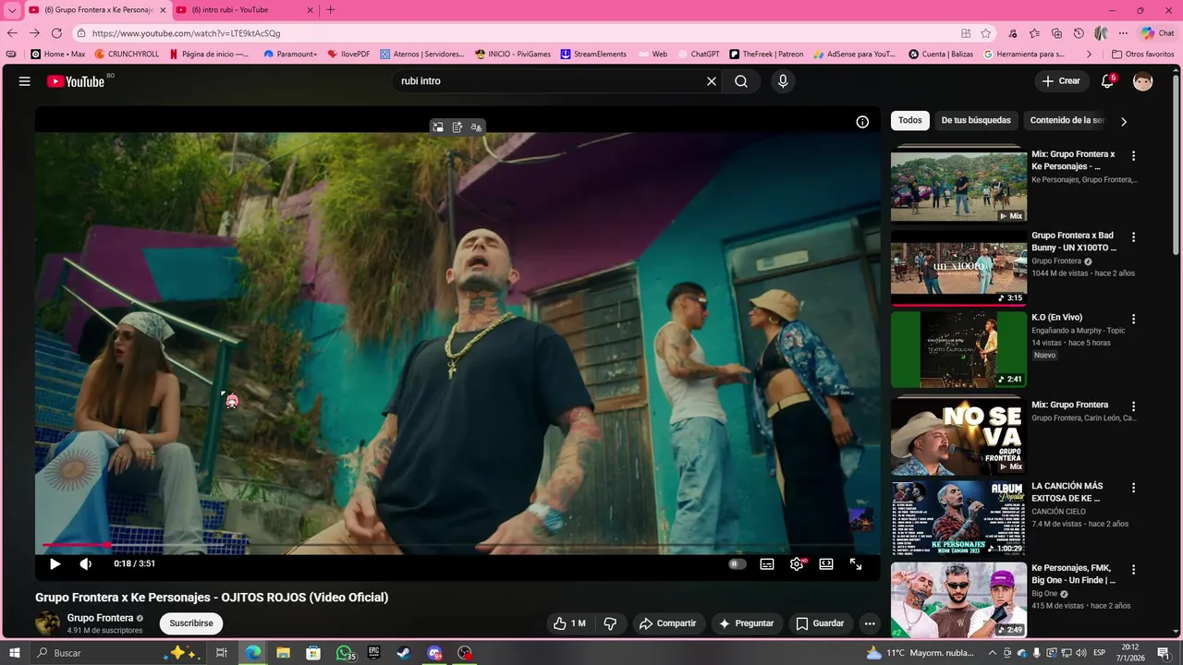Open Ke Personajes, FMK, Big One video

[x=958, y=599]
